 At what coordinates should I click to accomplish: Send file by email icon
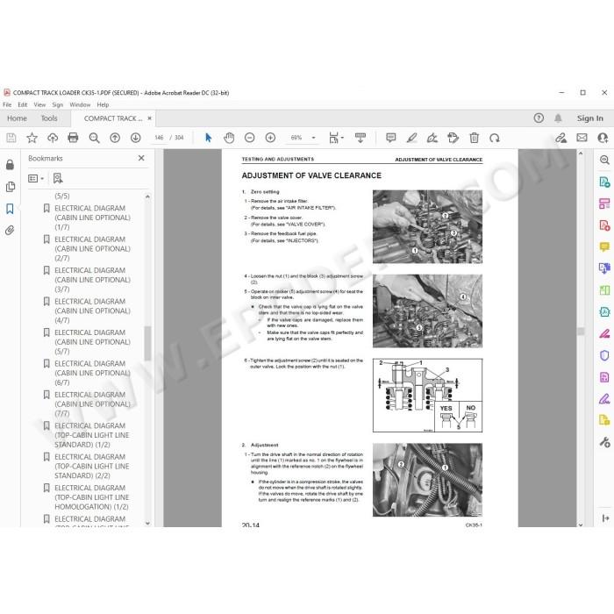pyautogui.click(x=582, y=138)
